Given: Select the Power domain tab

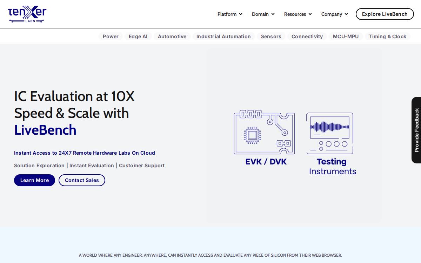Looking at the screenshot, I should click(x=111, y=36).
